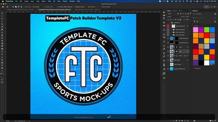Expand the White Layerstyles group

pos(172,29)
